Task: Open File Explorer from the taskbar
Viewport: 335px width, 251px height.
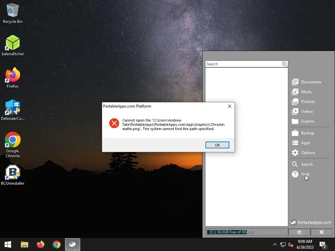Action: coord(24,244)
